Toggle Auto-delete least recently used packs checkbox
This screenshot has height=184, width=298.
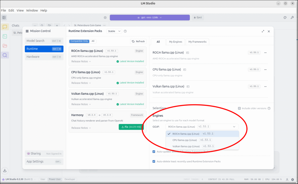154,161
